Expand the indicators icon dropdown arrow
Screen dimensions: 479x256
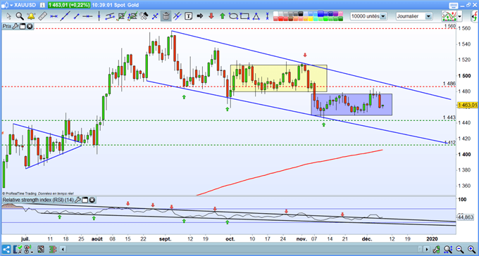(x=459, y=16)
